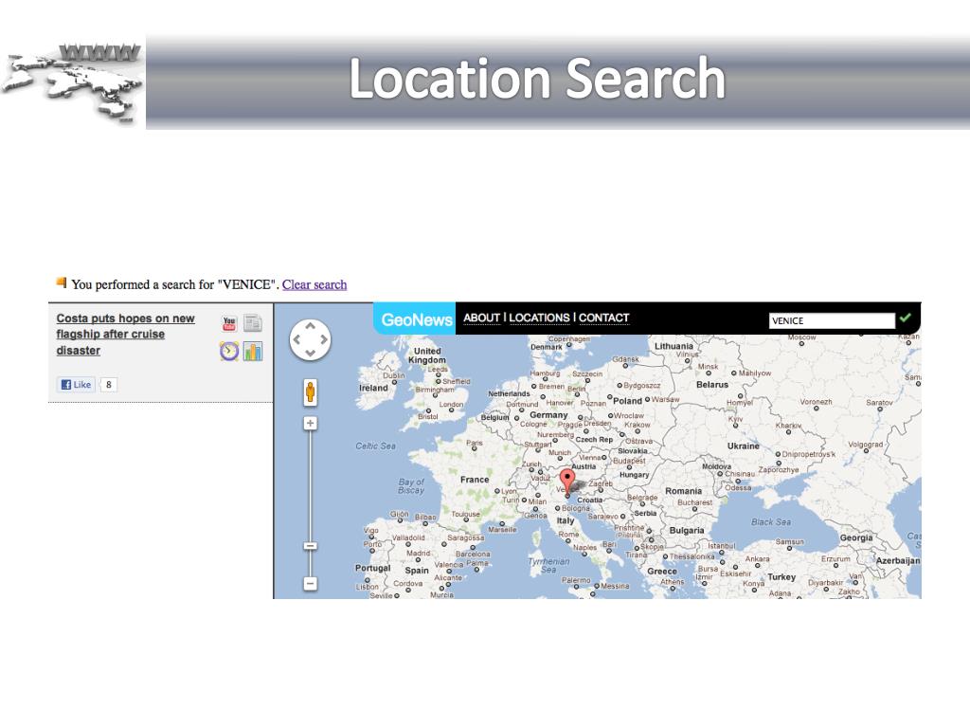The image size is (970, 728).
Task: Select the Street View pegman icon
Action: coord(310,392)
